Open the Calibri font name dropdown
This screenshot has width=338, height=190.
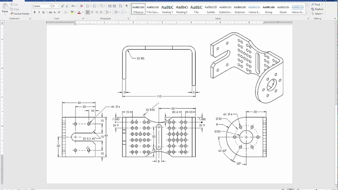[x=50, y=6]
